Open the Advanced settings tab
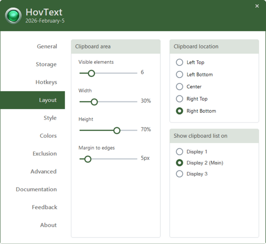 43,172
